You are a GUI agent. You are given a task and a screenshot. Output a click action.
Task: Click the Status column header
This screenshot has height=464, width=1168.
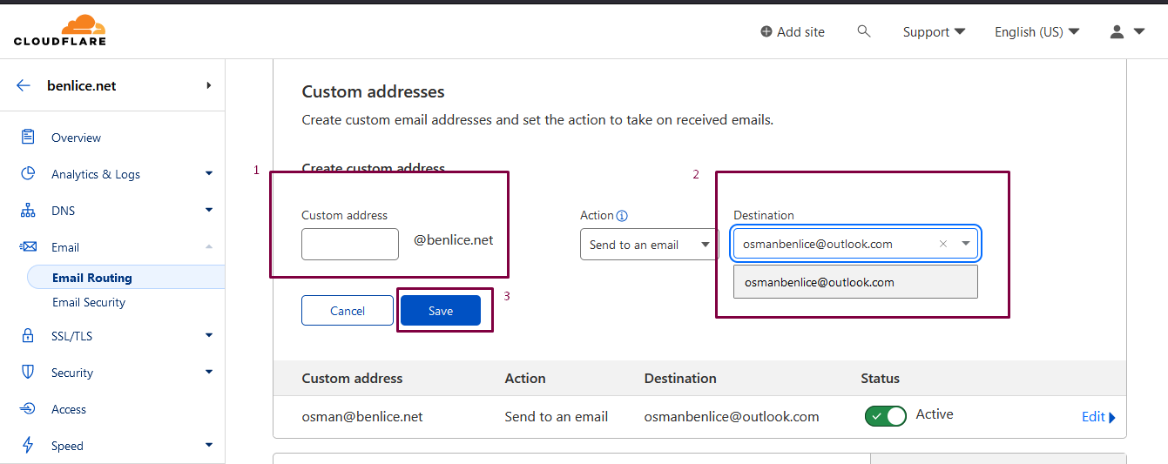880,378
